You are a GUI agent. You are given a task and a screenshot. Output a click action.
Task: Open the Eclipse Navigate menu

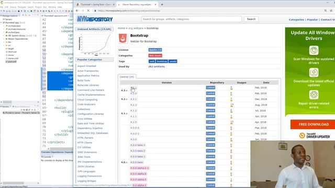point(22,7)
